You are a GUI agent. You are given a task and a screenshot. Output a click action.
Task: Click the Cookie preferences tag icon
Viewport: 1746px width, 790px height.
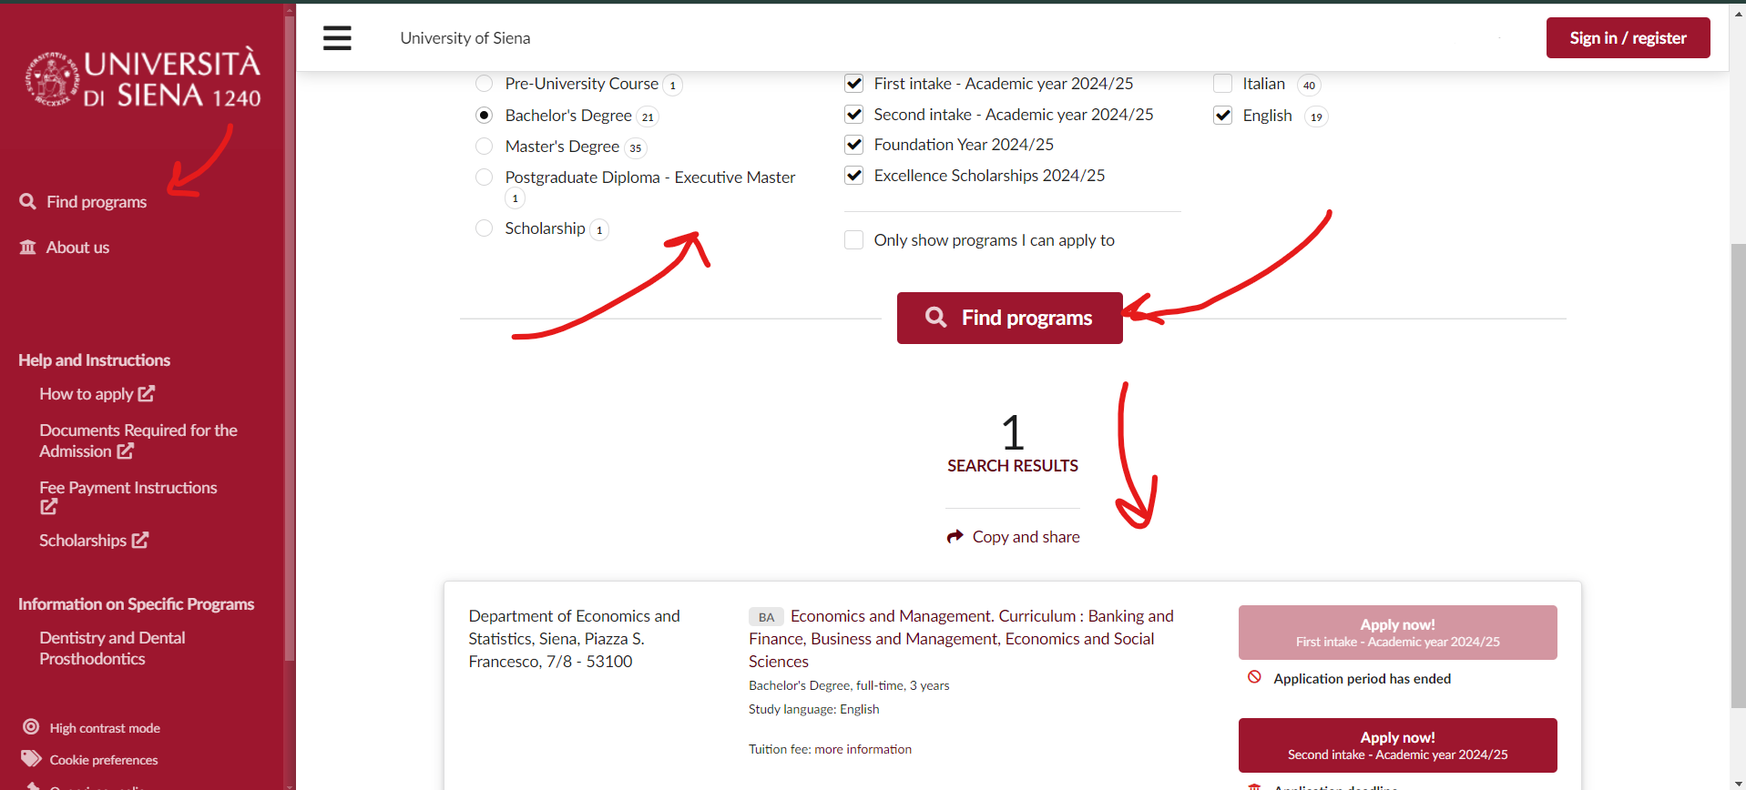coord(31,758)
